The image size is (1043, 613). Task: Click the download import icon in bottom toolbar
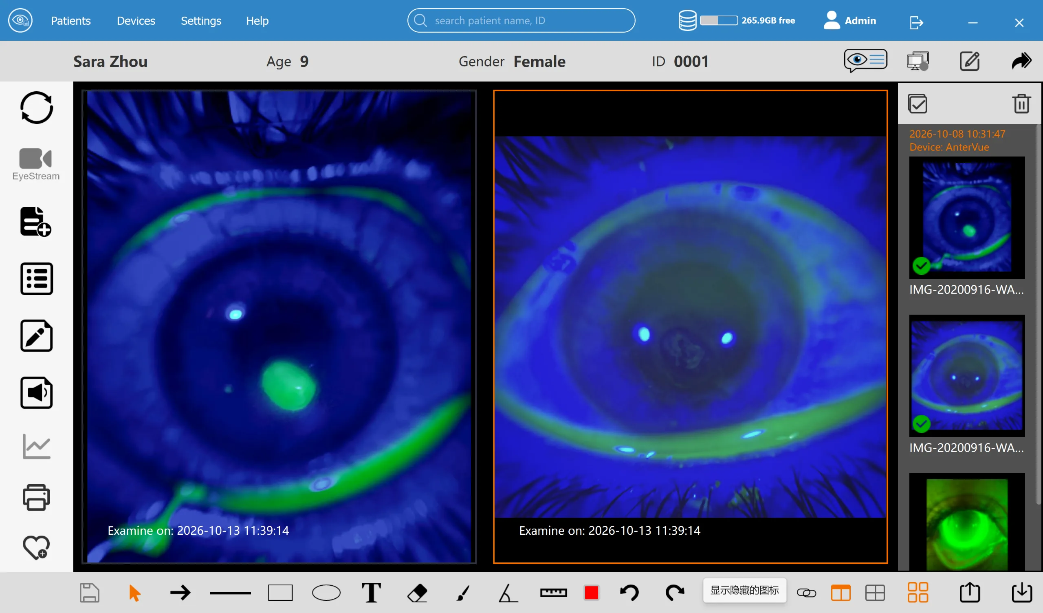[x=1021, y=592]
